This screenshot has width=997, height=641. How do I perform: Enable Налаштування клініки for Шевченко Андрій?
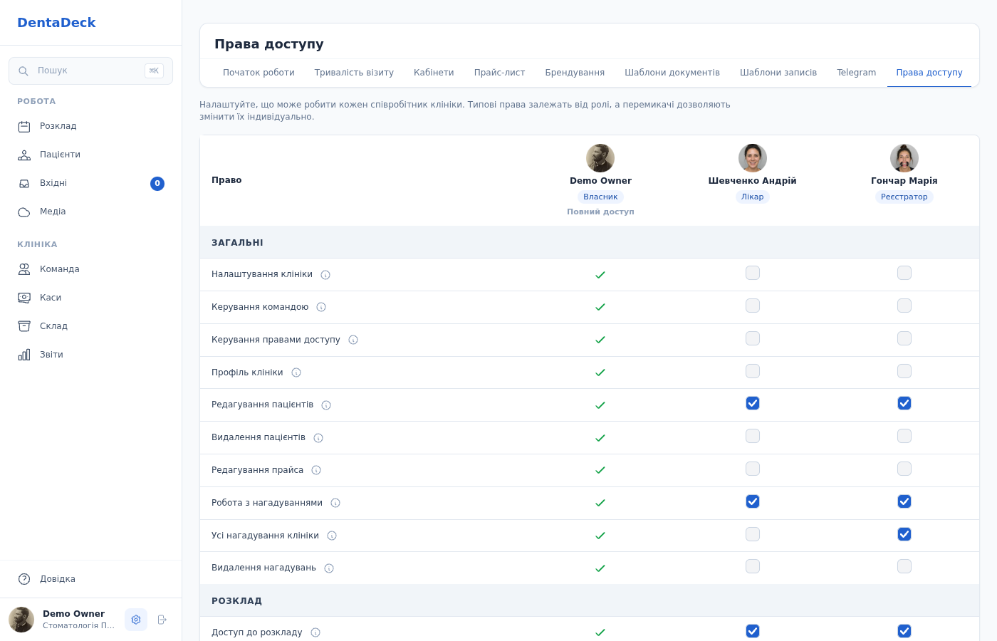tap(753, 273)
